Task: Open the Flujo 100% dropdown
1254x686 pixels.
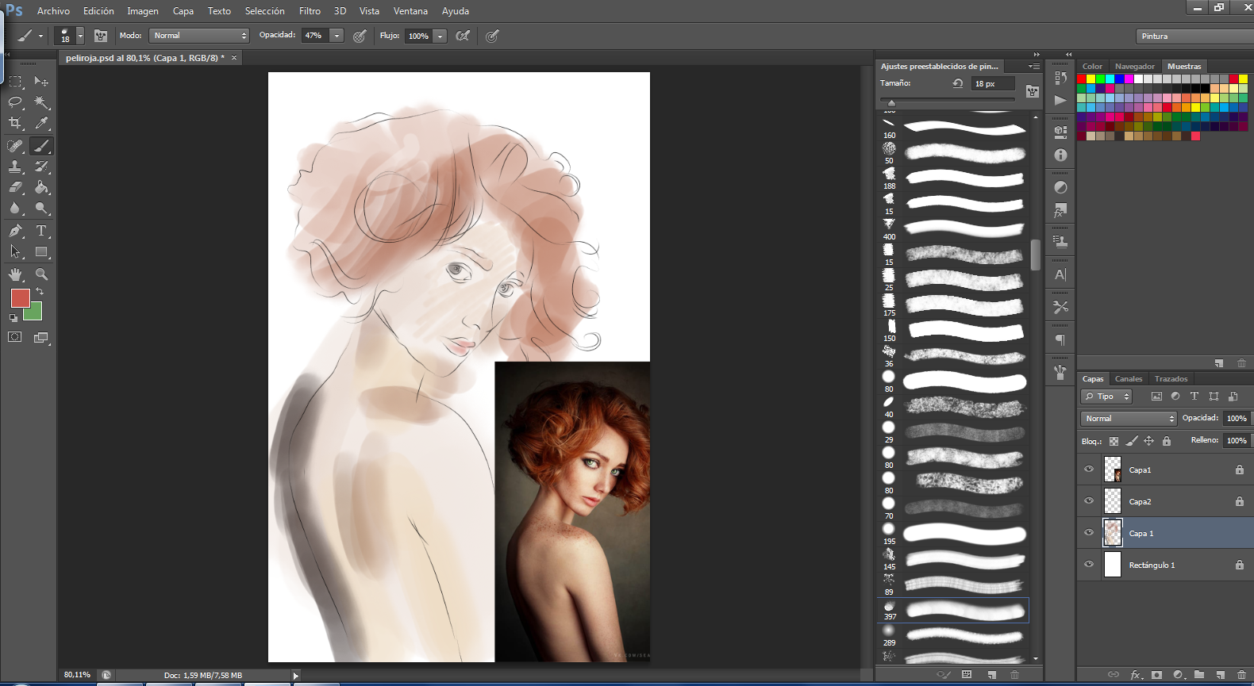Action: (440, 36)
